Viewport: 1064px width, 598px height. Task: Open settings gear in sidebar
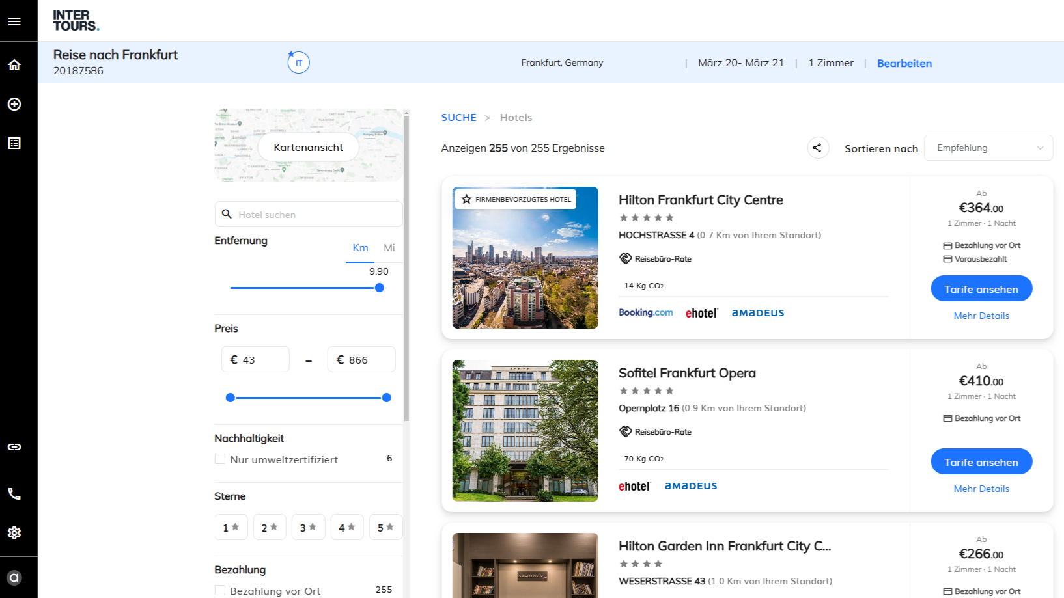[x=14, y=533]
